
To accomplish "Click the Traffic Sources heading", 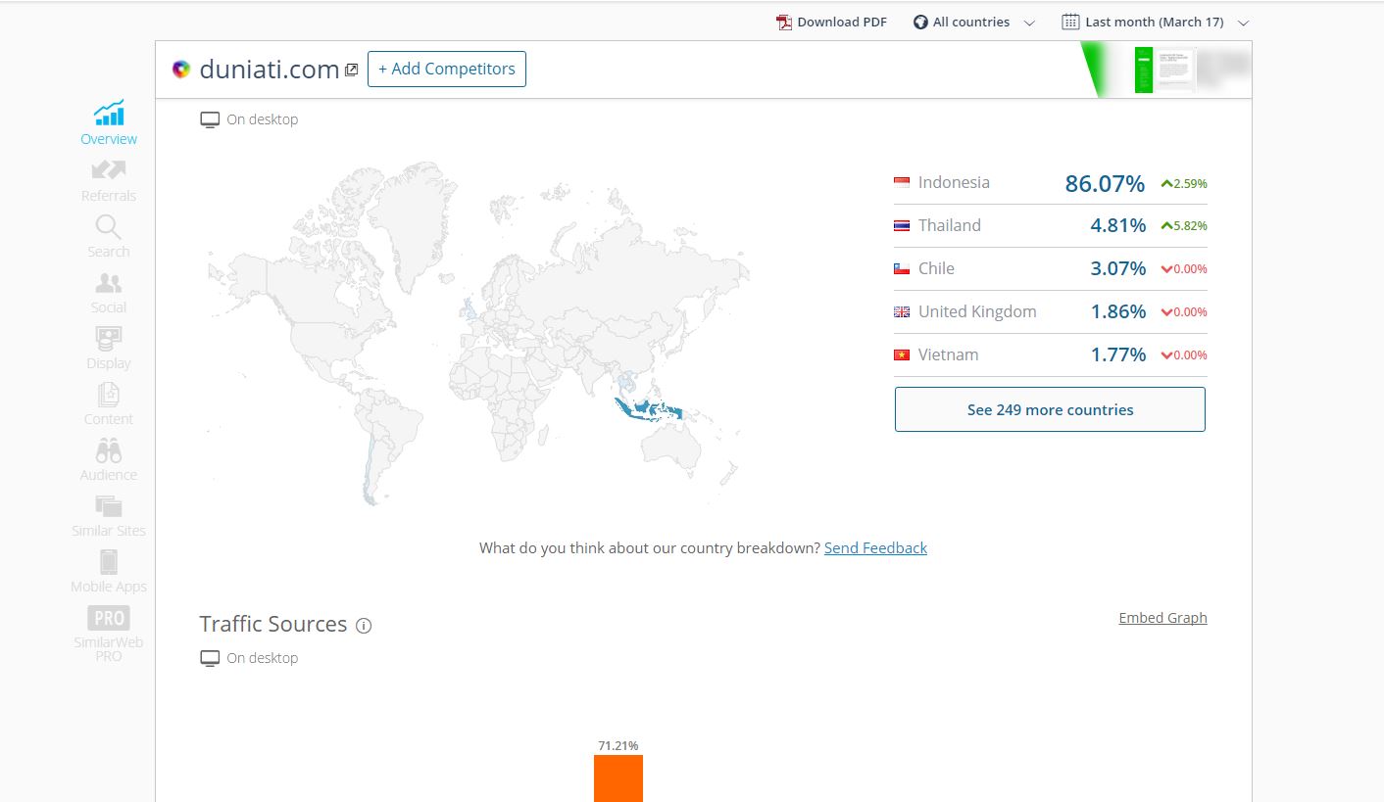I will pyautogui.click(x=273, y=625).
